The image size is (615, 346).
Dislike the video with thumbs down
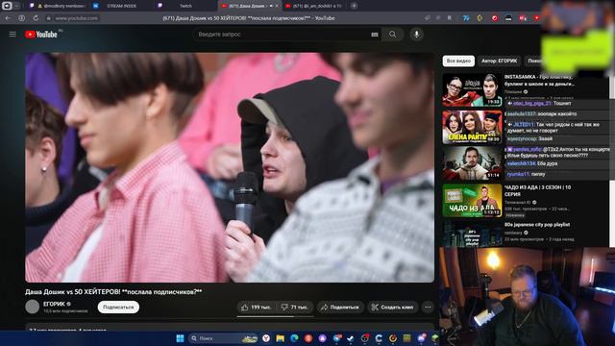coord(294,308)
